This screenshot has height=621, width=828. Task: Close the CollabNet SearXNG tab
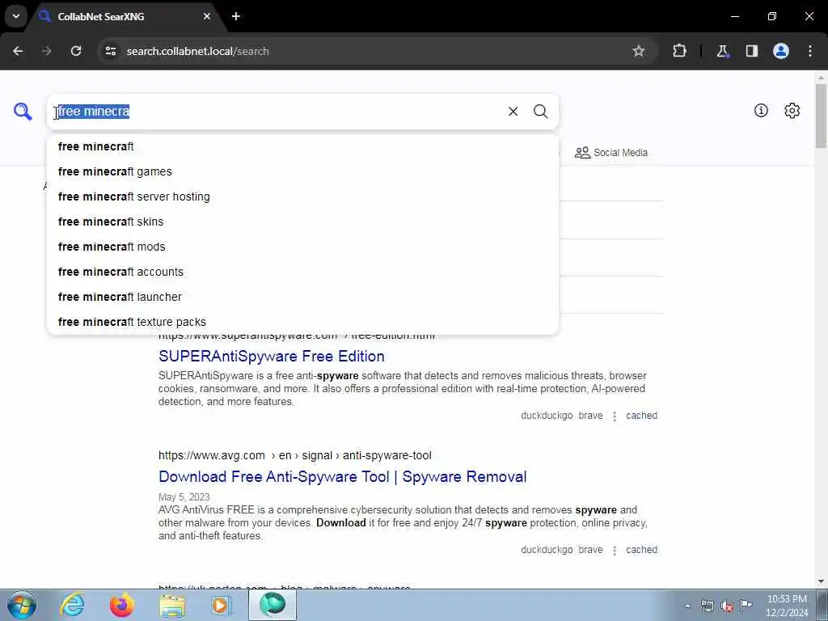pos(207,16)
